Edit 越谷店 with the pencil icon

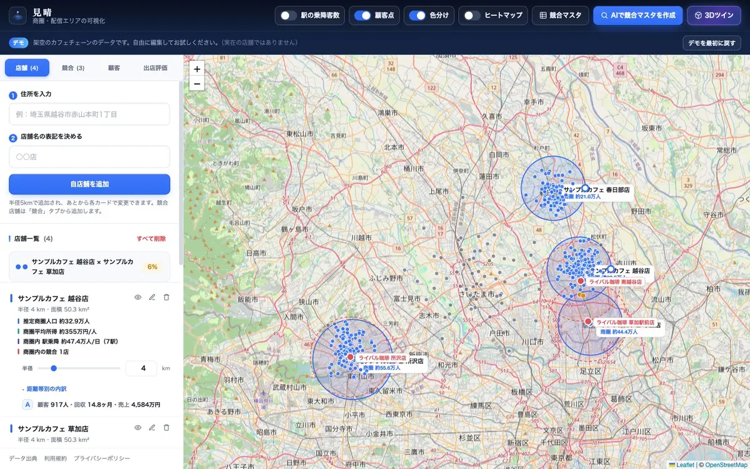[152, 298]
